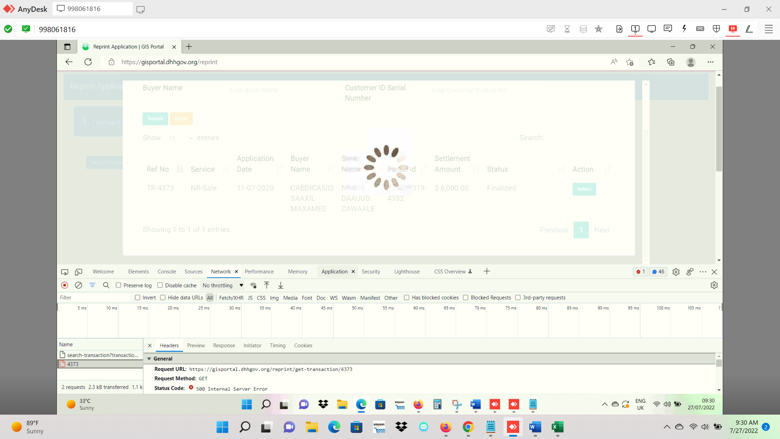Open AnyDesk display settings monitor icon
Viewport: 780px width, 439px height.
[652, 29]
